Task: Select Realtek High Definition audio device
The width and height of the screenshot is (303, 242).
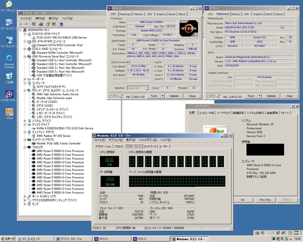Action: click(54, 98)
